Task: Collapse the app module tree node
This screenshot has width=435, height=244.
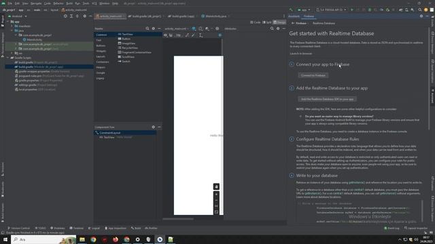Action: pyautogui.click(x=8, y=21)
